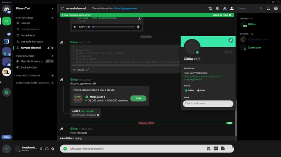Show pinned messages
The height and width of the screenshot is (157, 281).
pyautogui.click(x=224, y=9)
